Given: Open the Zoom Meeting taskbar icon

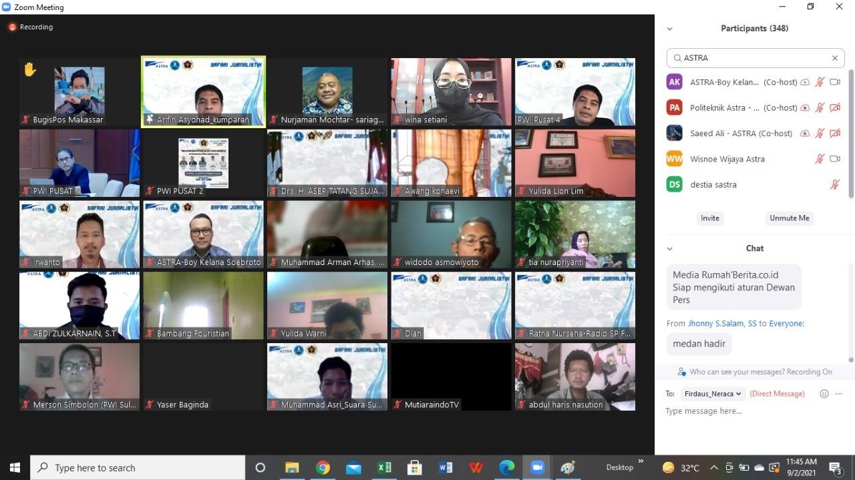Looking at the screenshot, I should pyautogui.click(x=537, y=467).
